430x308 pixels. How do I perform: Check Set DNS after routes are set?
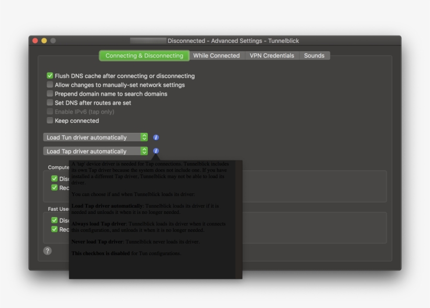50,102
